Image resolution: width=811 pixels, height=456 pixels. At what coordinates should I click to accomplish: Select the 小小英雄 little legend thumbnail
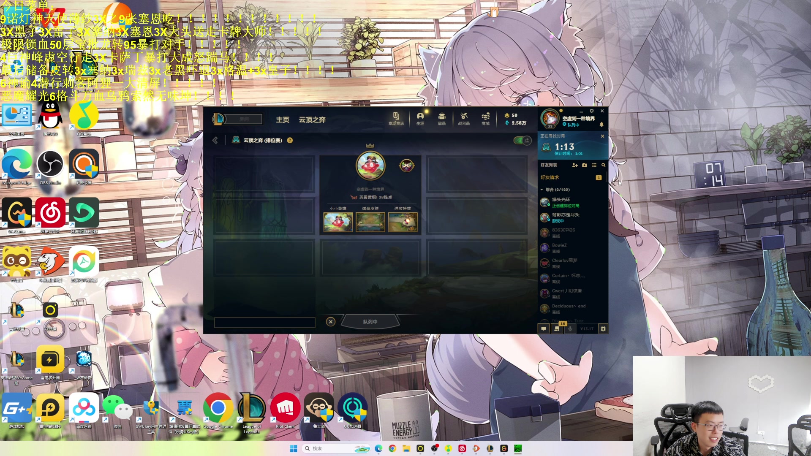point(338,222)
